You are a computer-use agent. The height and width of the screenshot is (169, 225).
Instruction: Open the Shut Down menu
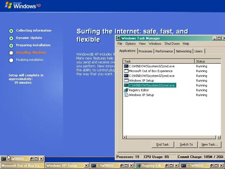[x=172, y=44]
